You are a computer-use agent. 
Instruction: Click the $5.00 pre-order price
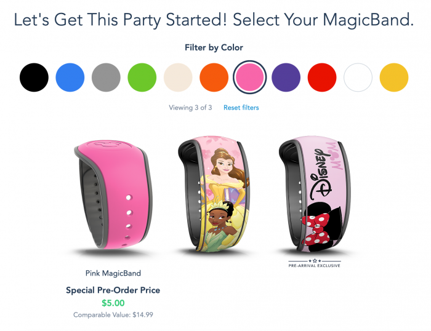pyautogui.click(x=113, y=303)
